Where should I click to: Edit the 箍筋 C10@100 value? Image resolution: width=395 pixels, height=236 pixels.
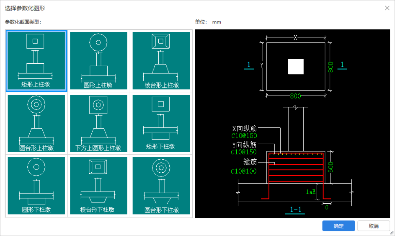point(244,171)
